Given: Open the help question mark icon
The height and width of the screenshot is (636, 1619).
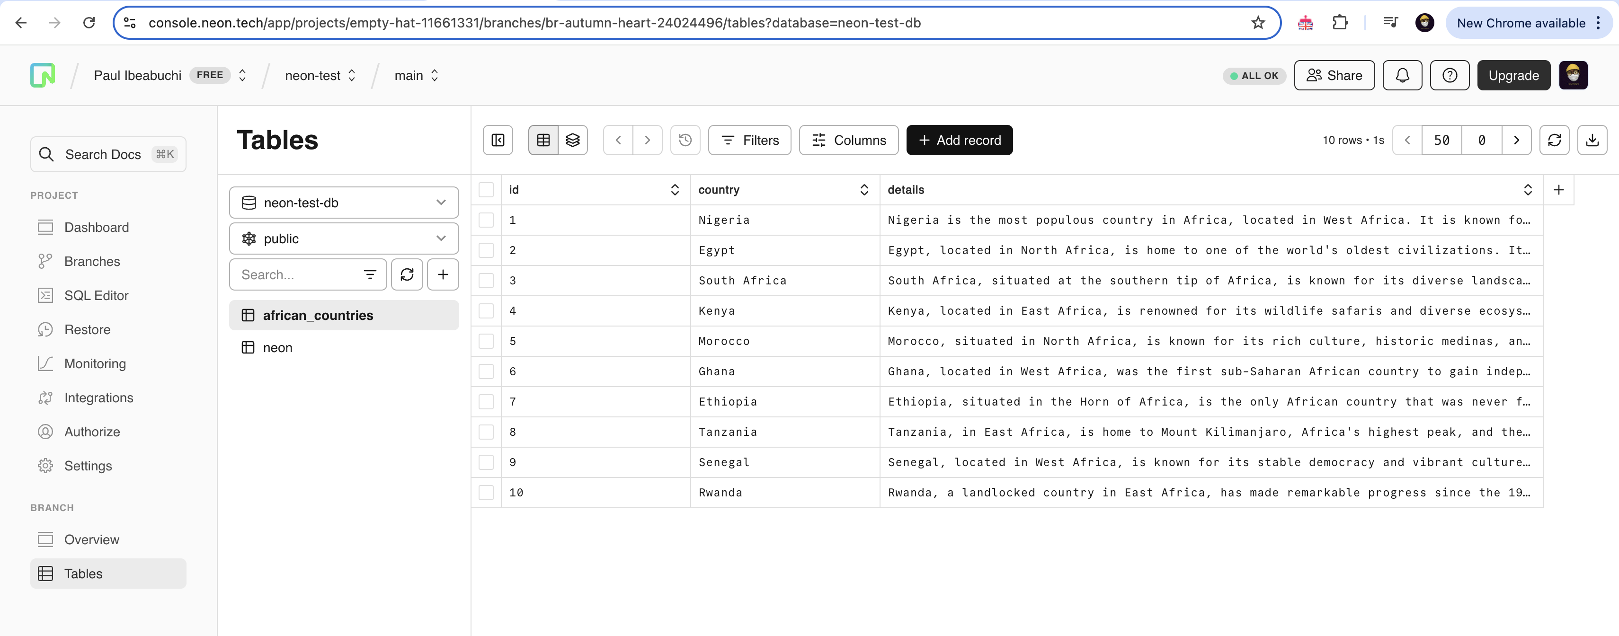Looking at the screenshot, I should pyautogui.click(x=1450, y=75).
